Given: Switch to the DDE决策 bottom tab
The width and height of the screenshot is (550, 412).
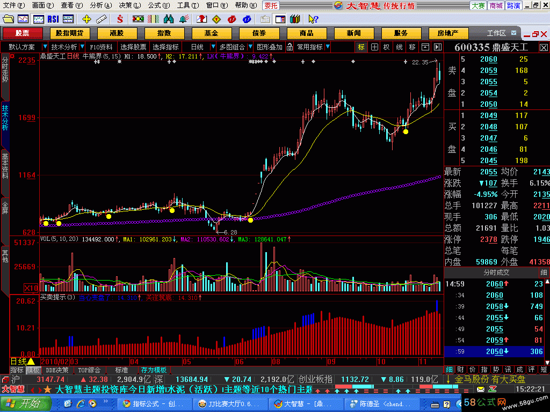Looking at the screenshot, I should (57, 370).
